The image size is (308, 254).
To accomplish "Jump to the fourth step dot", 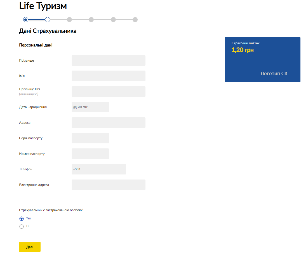I will pos(91,20).
